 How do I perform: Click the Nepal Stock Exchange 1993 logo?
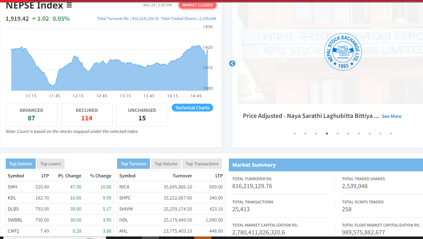[x=343, y=52]
